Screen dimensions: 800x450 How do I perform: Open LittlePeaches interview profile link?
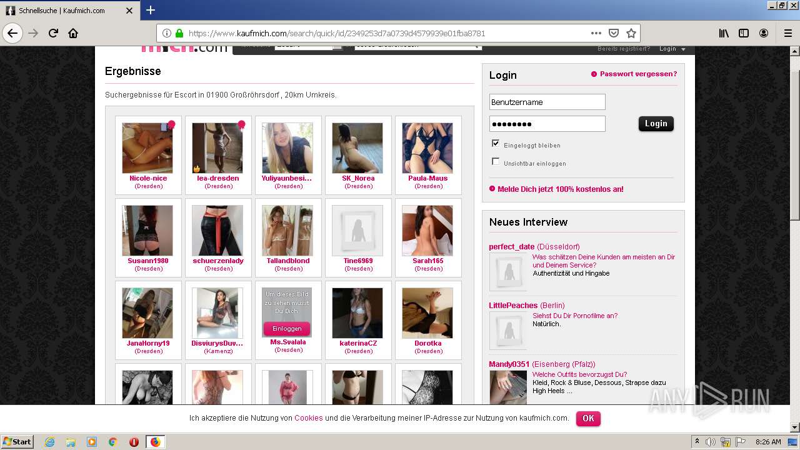[x=513, y=306]
